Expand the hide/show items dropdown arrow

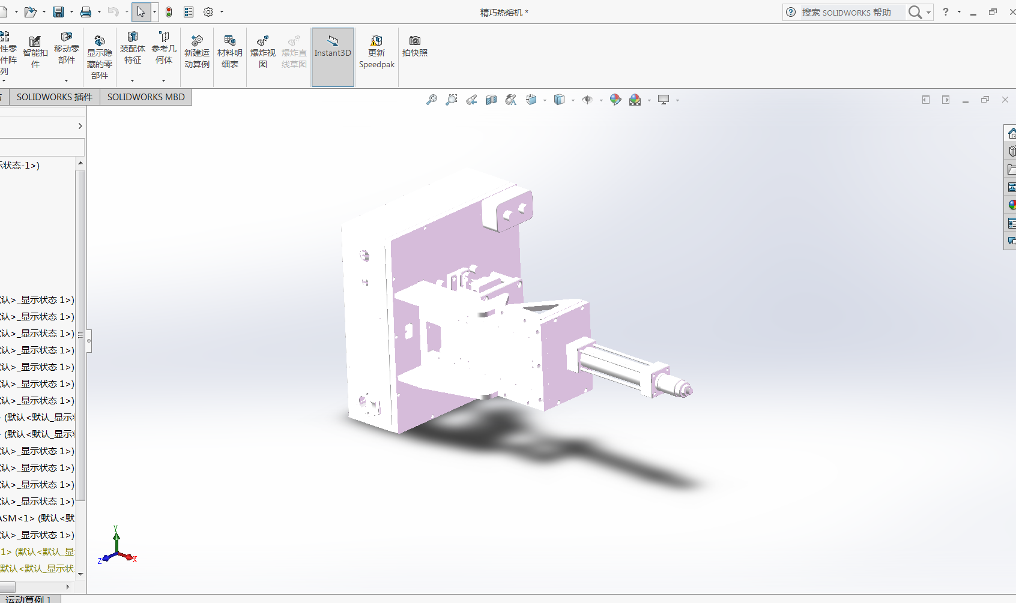[x=601, y=101]
